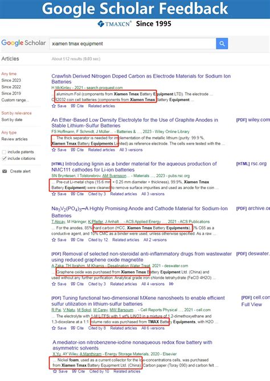
Task: Save the lignin binder material article
Action: 59,194
